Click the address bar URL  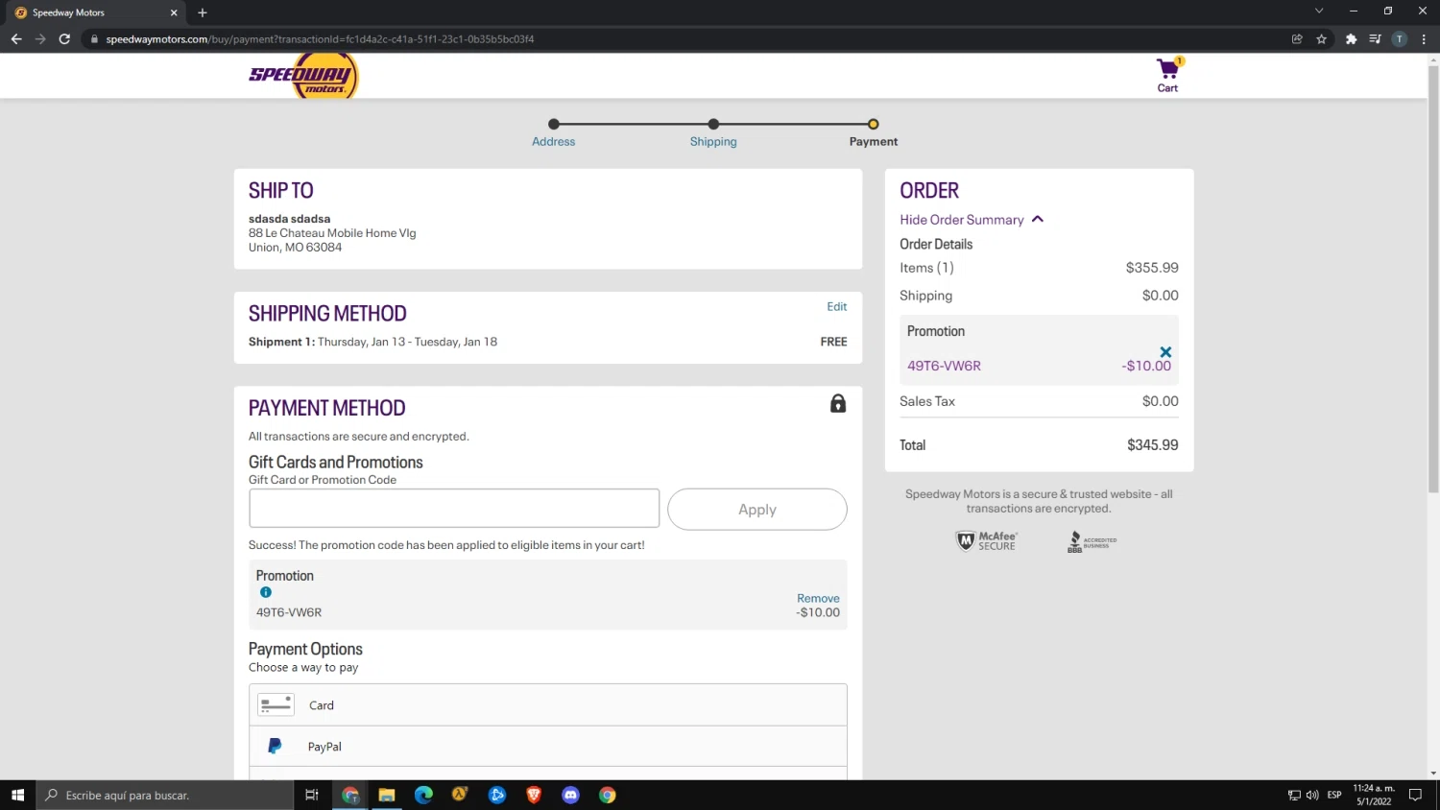(x=320, y=39)
